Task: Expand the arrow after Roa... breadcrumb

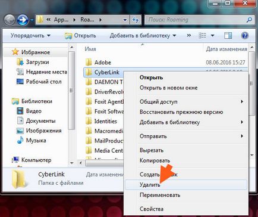Action: [x=100, y=20]
